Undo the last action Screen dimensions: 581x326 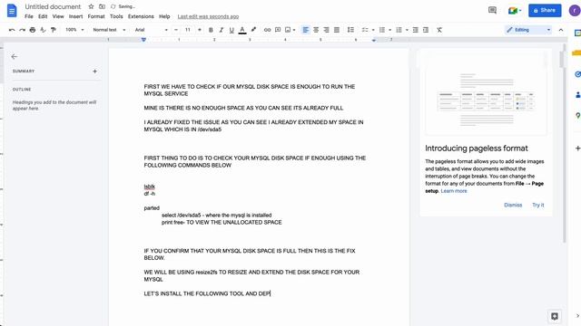pos(12,30)
